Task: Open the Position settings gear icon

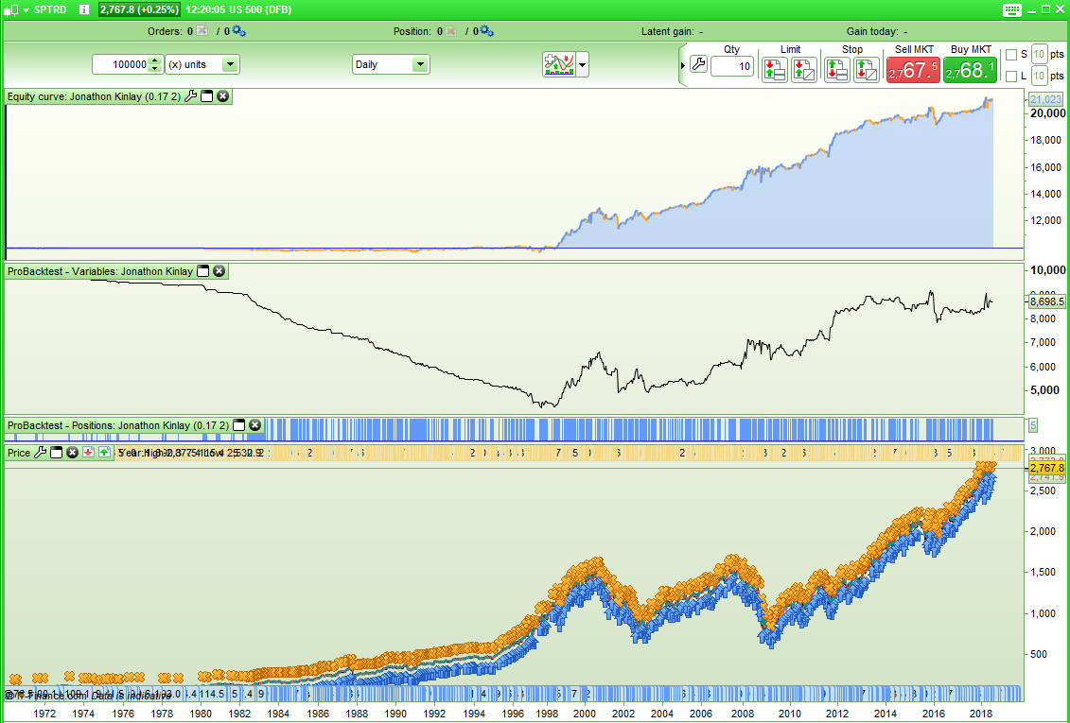Action: tap(486, 30)
